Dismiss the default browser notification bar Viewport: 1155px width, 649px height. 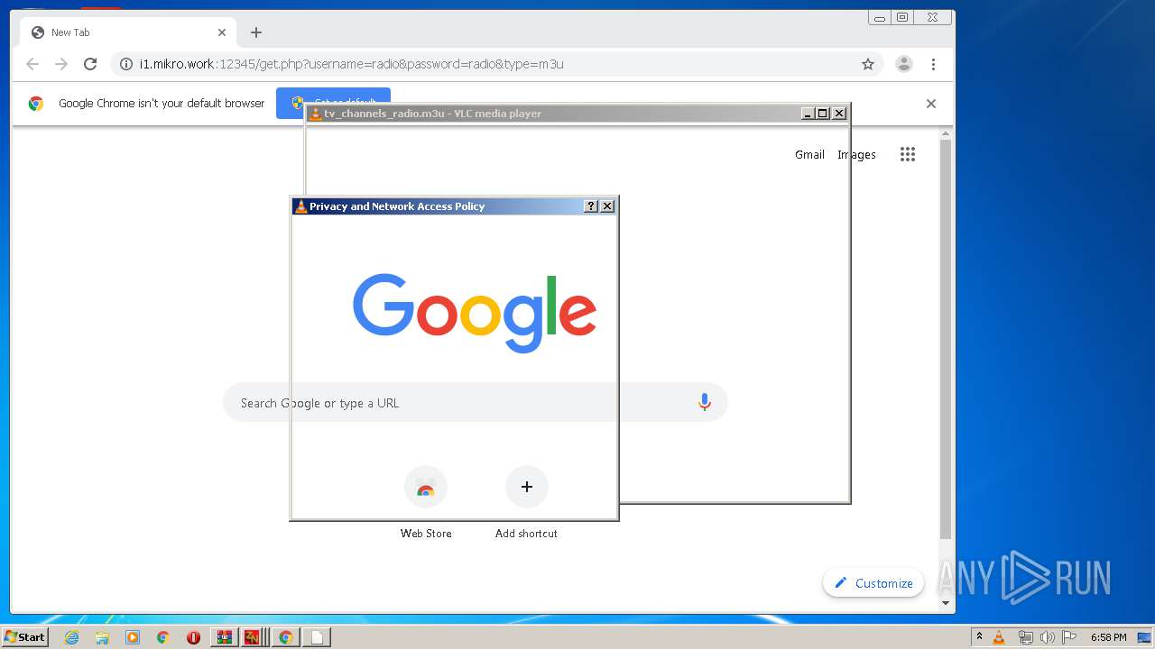click(931, 104)
